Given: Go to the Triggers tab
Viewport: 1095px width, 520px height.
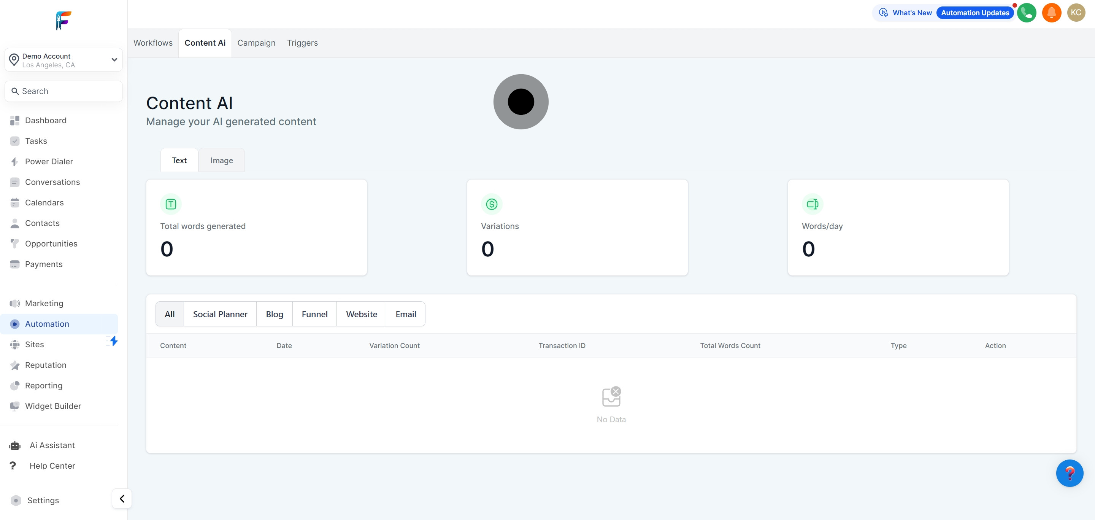Looking at the screenshot, I should point(302,43).
